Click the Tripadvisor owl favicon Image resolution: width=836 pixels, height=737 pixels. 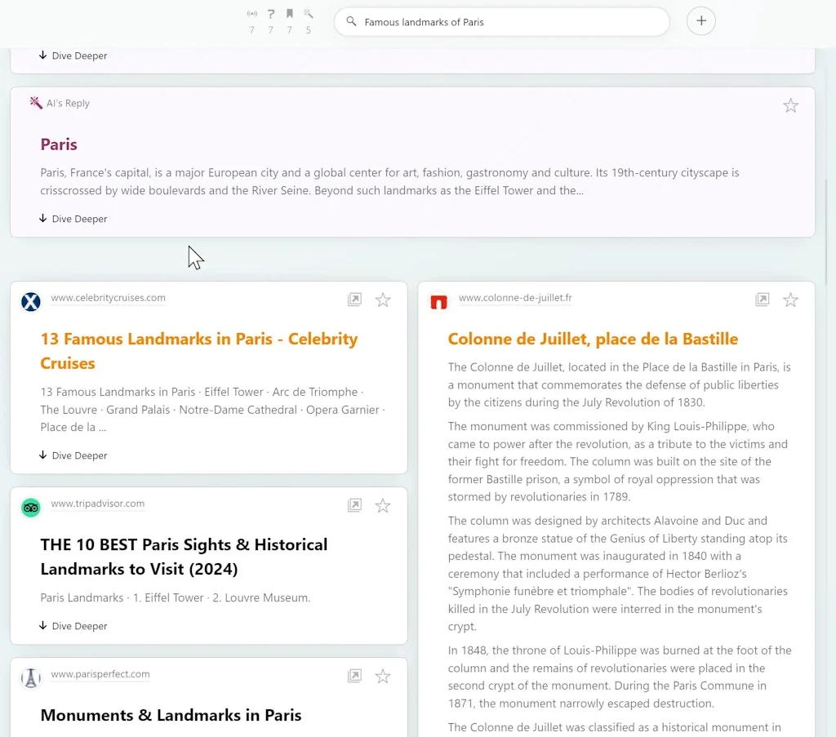pyautogui.click(x=30, y=507)
